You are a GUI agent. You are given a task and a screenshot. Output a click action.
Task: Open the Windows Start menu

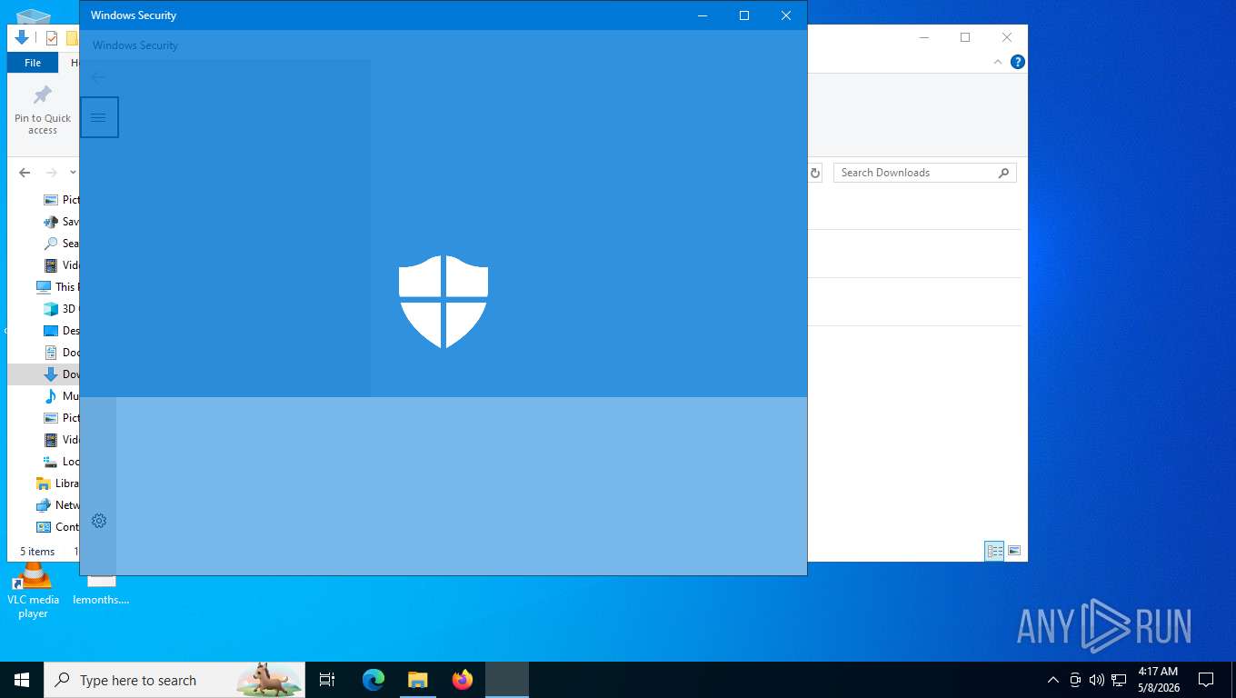[22, 680]
